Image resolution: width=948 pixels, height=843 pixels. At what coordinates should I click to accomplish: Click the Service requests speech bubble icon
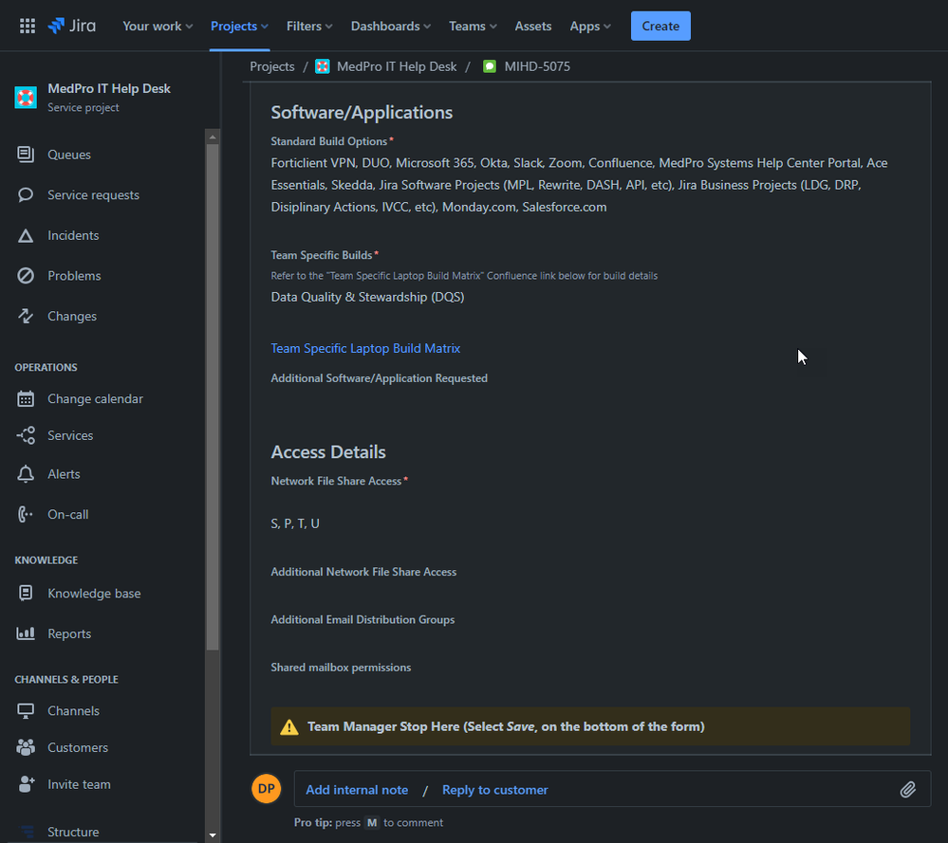(26, 195)
